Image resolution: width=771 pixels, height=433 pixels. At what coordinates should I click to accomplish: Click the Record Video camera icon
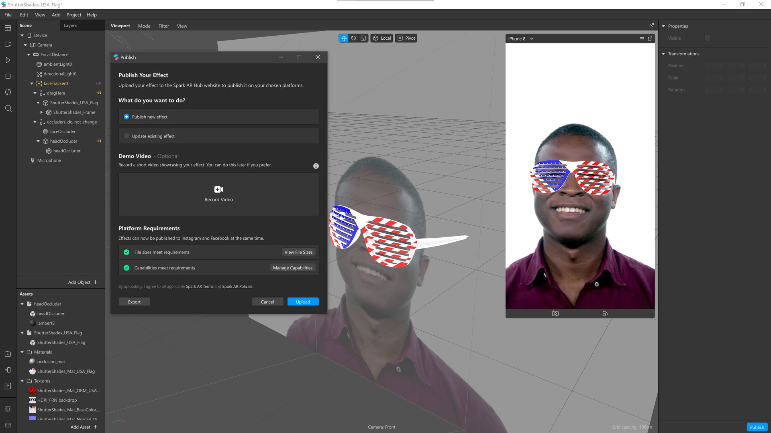(x=218, y=189)
